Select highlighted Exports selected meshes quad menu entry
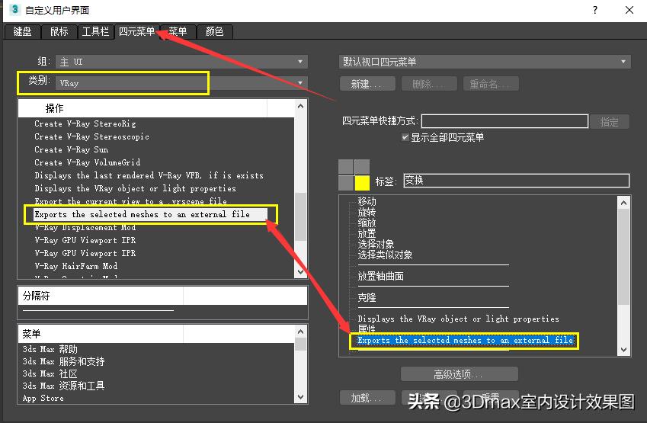The height and width of the screenshot is (423, 647). point(464,341)
